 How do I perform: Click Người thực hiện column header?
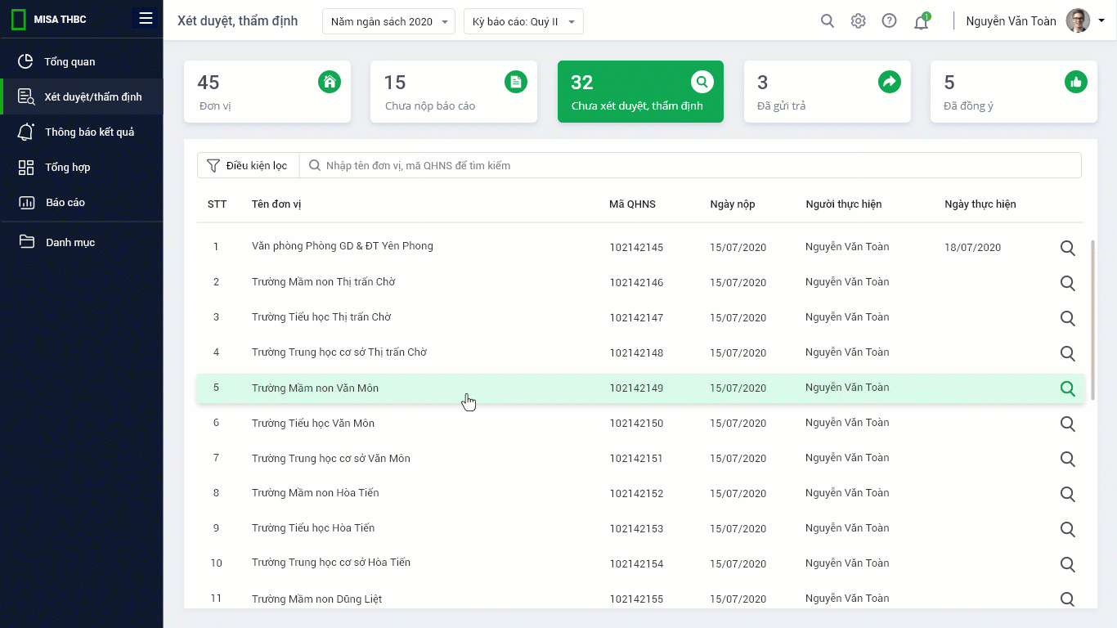[x=844, y=204]
